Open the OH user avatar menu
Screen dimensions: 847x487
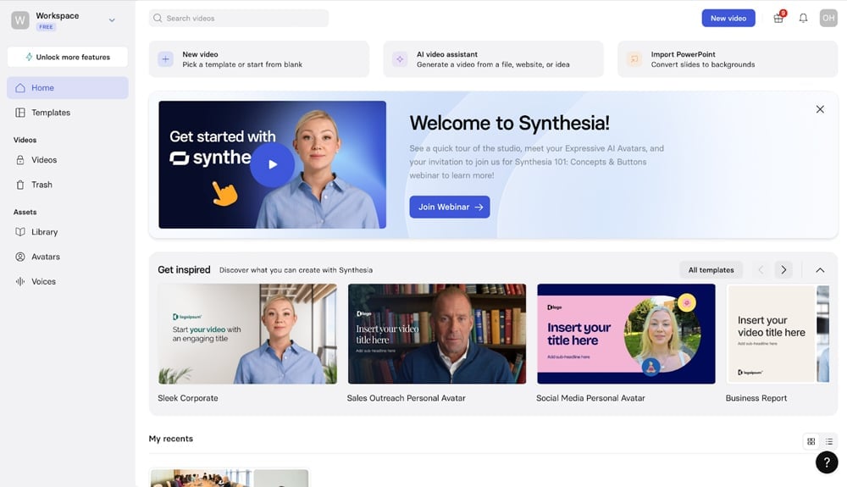tap(828, 18)
